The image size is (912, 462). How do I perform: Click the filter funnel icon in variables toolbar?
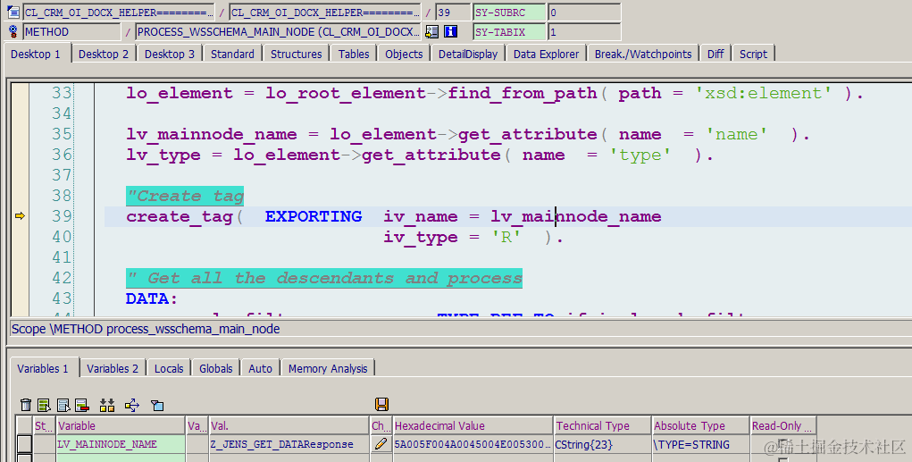(157, 405)
